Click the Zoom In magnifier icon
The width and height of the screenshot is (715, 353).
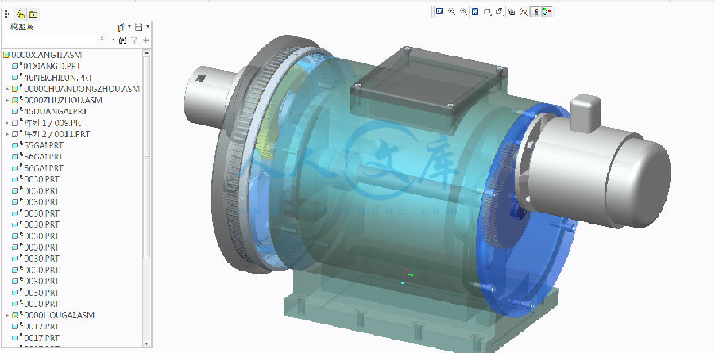pyautogui.click(x=451, y=12)
